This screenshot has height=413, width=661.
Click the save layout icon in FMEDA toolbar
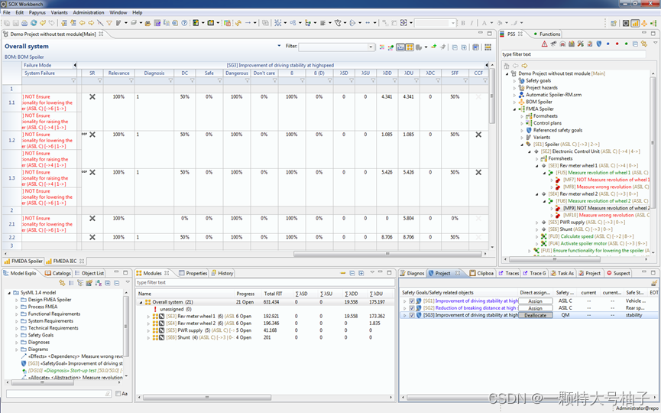coord(475,47)
